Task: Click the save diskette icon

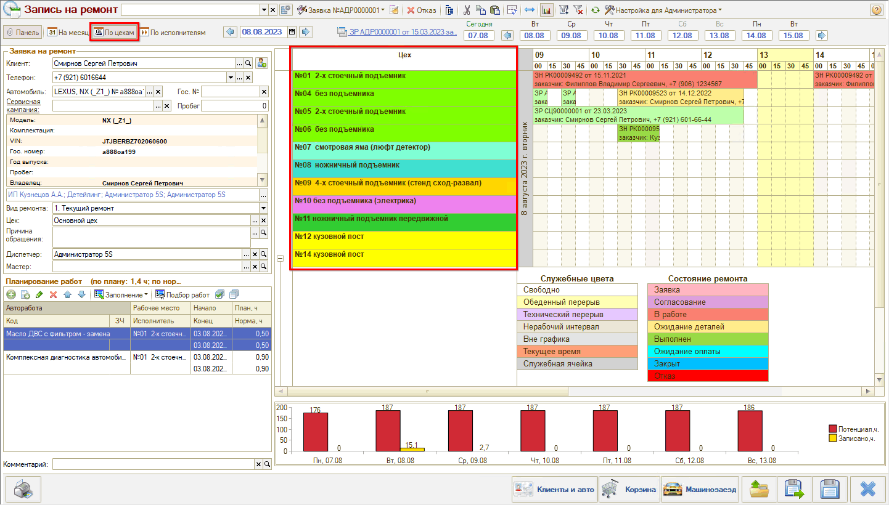Action: point(830,490)
